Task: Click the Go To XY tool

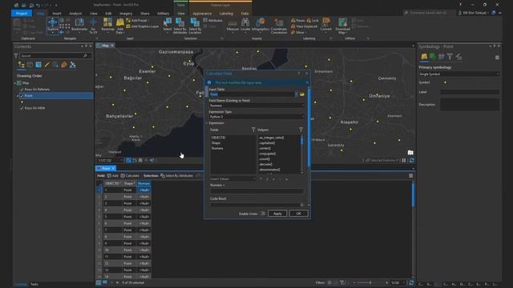Action: point(93,26)
